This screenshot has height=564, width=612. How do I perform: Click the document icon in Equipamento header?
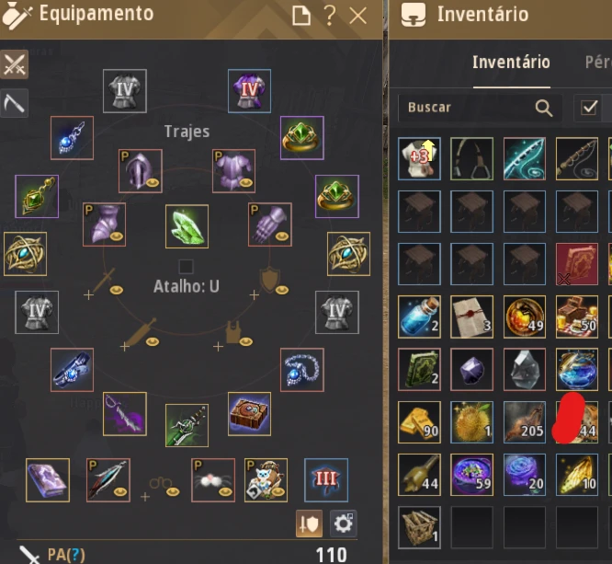point(301,16)
